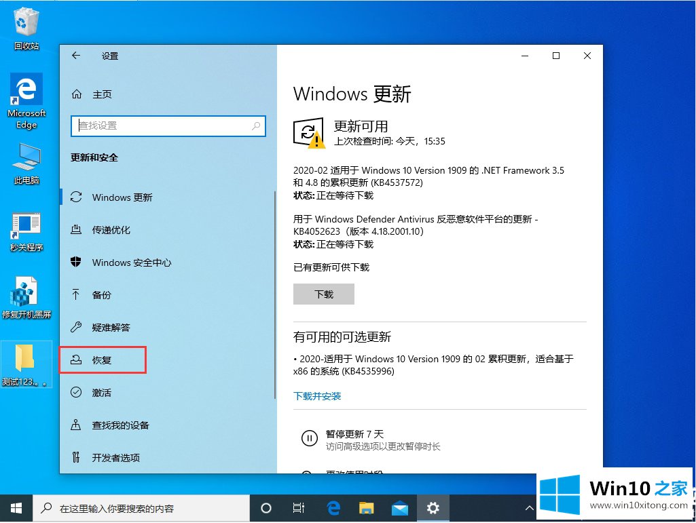Viewport: 696px width, 523px height.
Task: Select the 查找我的设备 icon
Action: coord(76,425)
